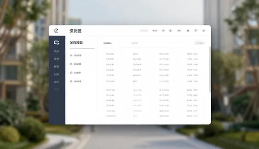259x149 pixels.
Task: Click the logo icon in the white header
Action: pos(56,30)
